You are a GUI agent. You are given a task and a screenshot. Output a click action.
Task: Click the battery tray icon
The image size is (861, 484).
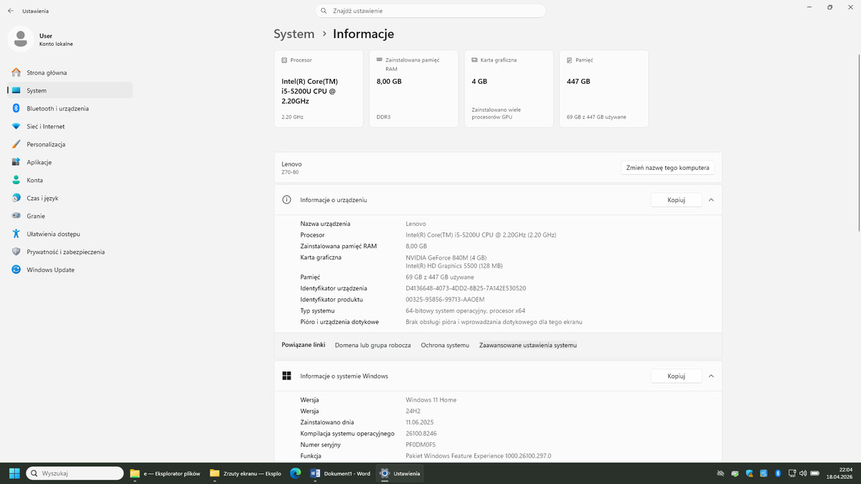point(814,473)
